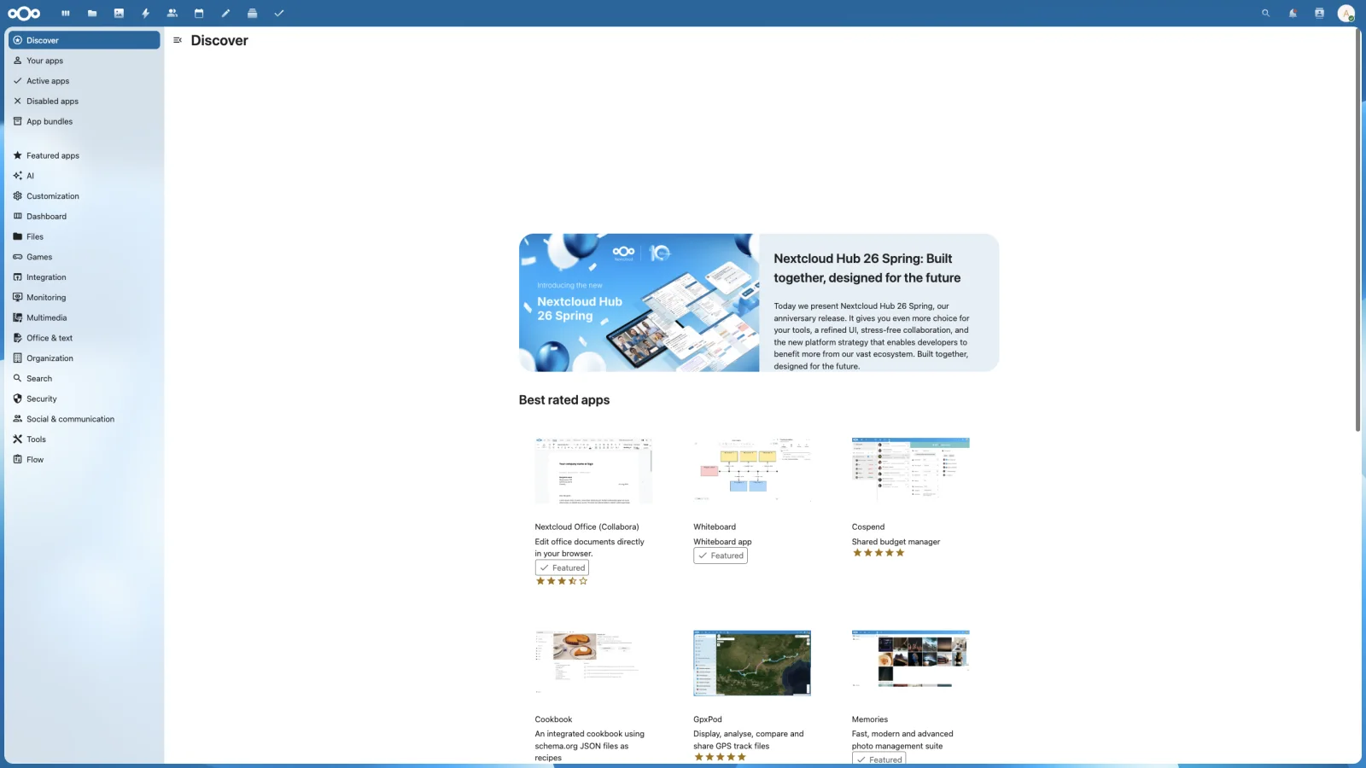
Task: Open App bundles
Action: coord(85,121)
